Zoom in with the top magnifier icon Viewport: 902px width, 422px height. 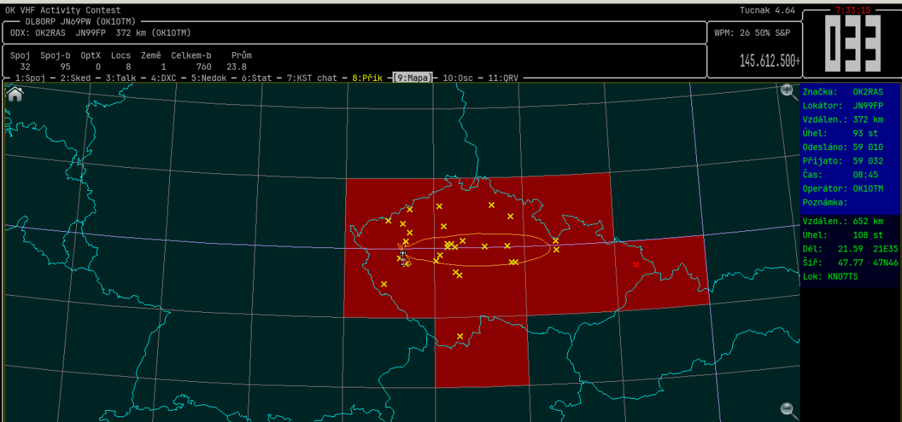click(789, 92)
